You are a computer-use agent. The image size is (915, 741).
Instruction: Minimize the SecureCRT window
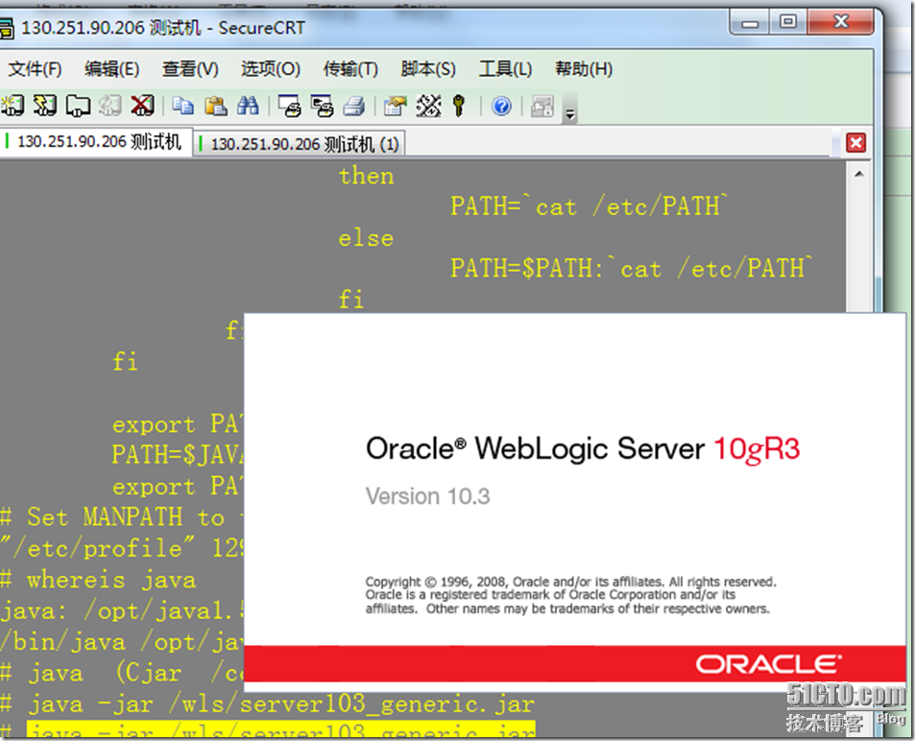pos(750,23)
